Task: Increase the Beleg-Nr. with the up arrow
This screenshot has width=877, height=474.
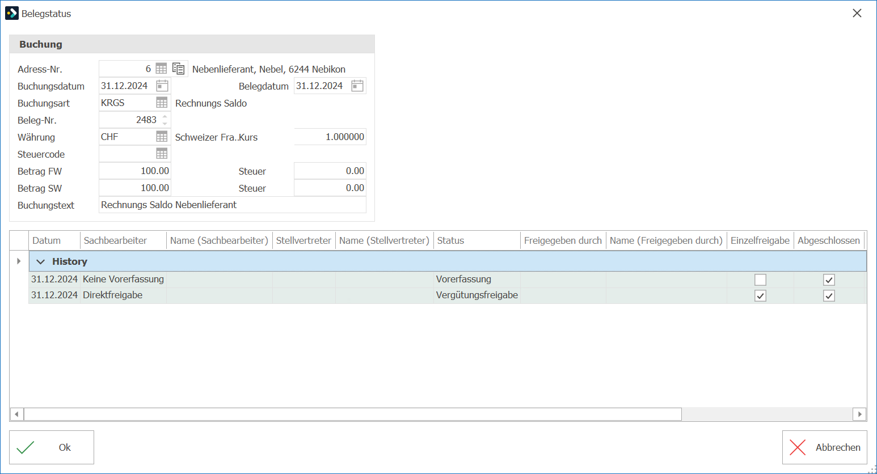Action: click(165, 117)
